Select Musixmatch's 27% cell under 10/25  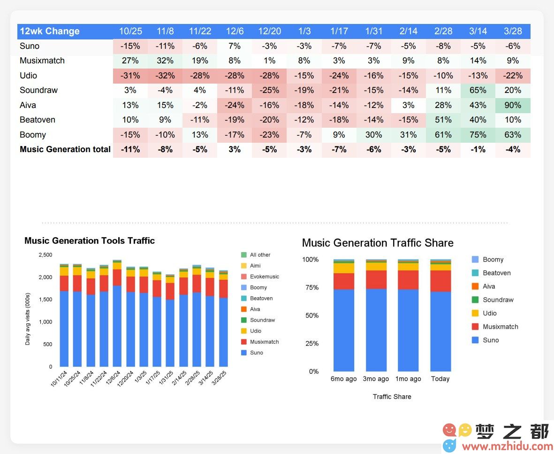click(130, 61)
